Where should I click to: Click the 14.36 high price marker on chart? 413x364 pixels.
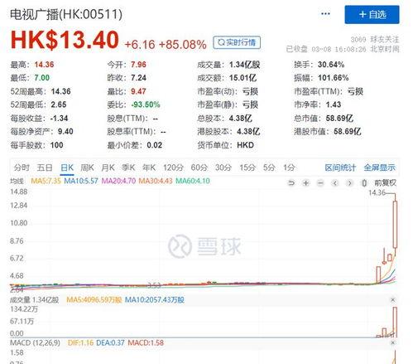tap(377, 192)
